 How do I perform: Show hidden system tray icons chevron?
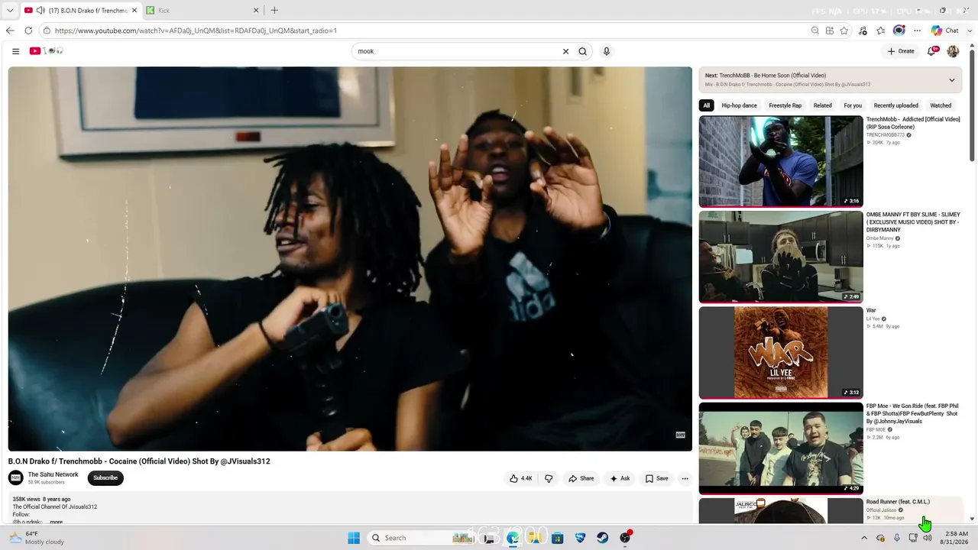864,538
